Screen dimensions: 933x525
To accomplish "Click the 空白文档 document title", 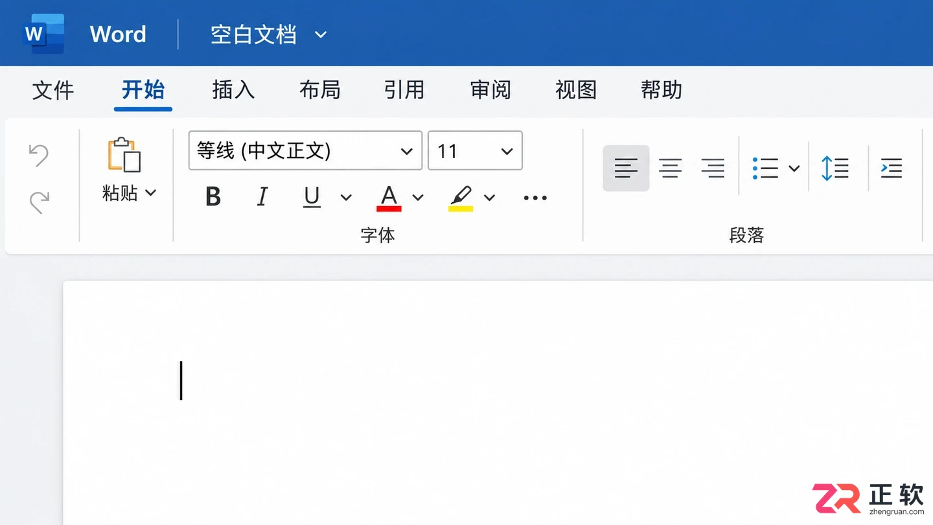I will (253, 34).
